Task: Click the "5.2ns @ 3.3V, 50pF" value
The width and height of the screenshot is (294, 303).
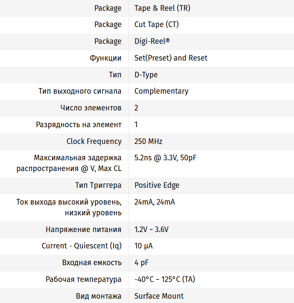Action: [165, 158]
